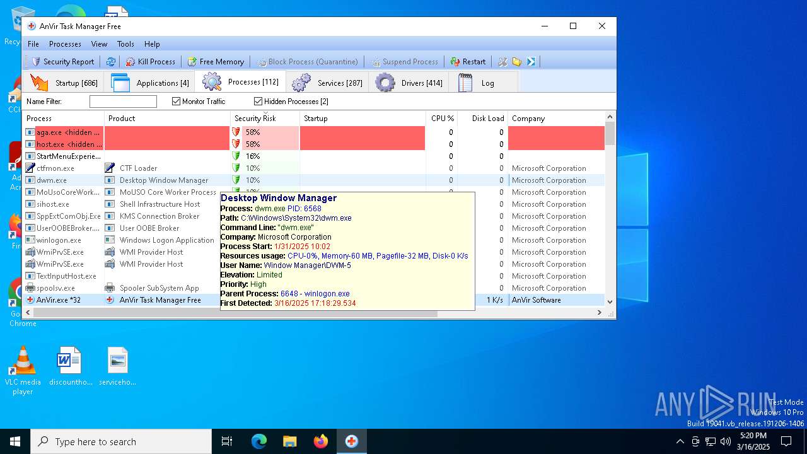Select UserOOBEBroker process
807x454 pixels.
pyautogui.click(x=68, y=228)
